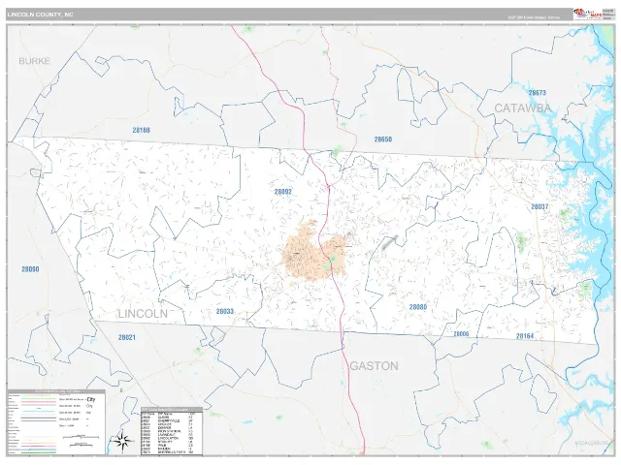Select ZIP code 28006 label

point(461,334)
